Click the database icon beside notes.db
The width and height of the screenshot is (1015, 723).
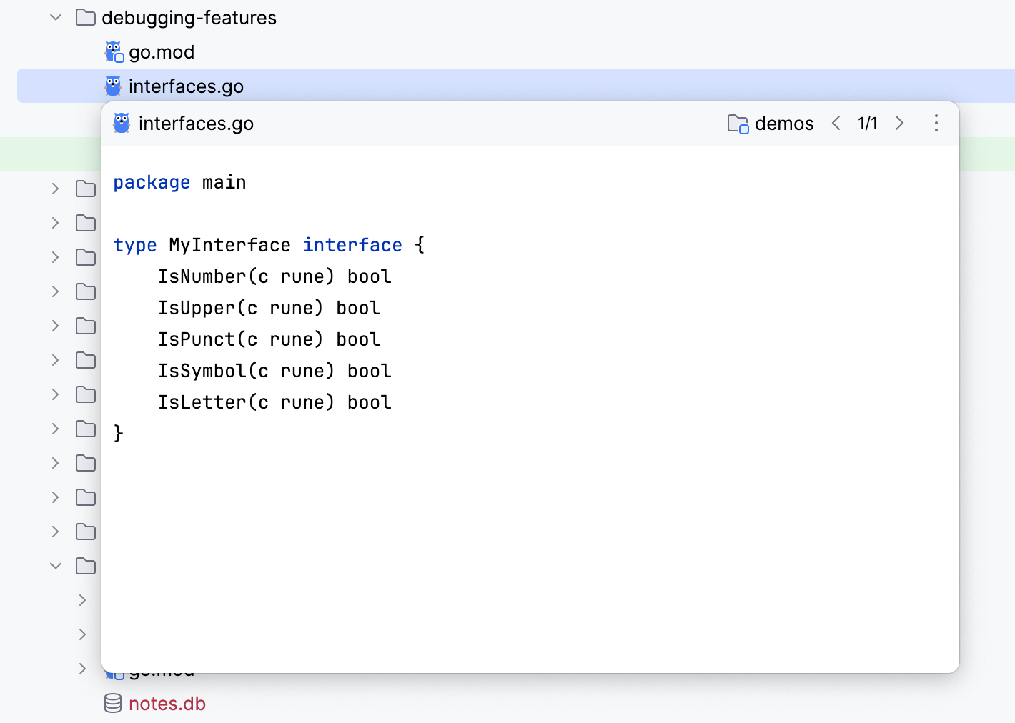coord(112,703)
